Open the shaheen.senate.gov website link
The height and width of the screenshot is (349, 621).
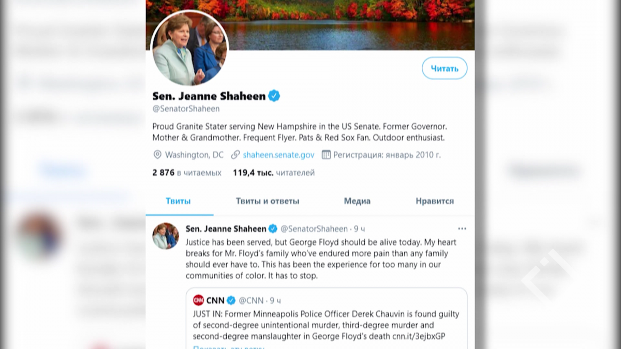(x=278, y=155)
